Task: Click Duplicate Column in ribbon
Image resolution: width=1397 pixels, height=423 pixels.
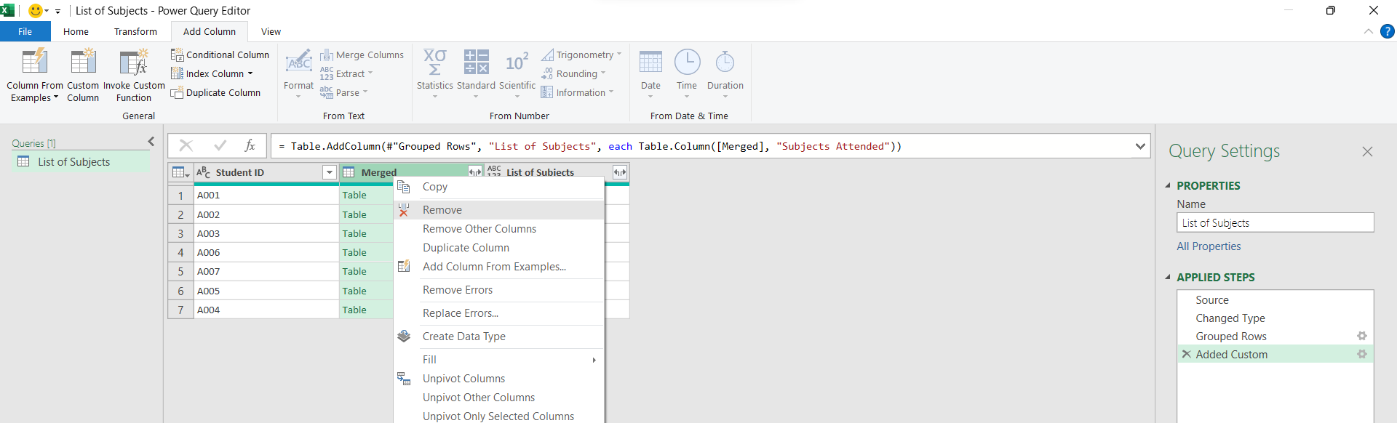Action: click(215, 92)
